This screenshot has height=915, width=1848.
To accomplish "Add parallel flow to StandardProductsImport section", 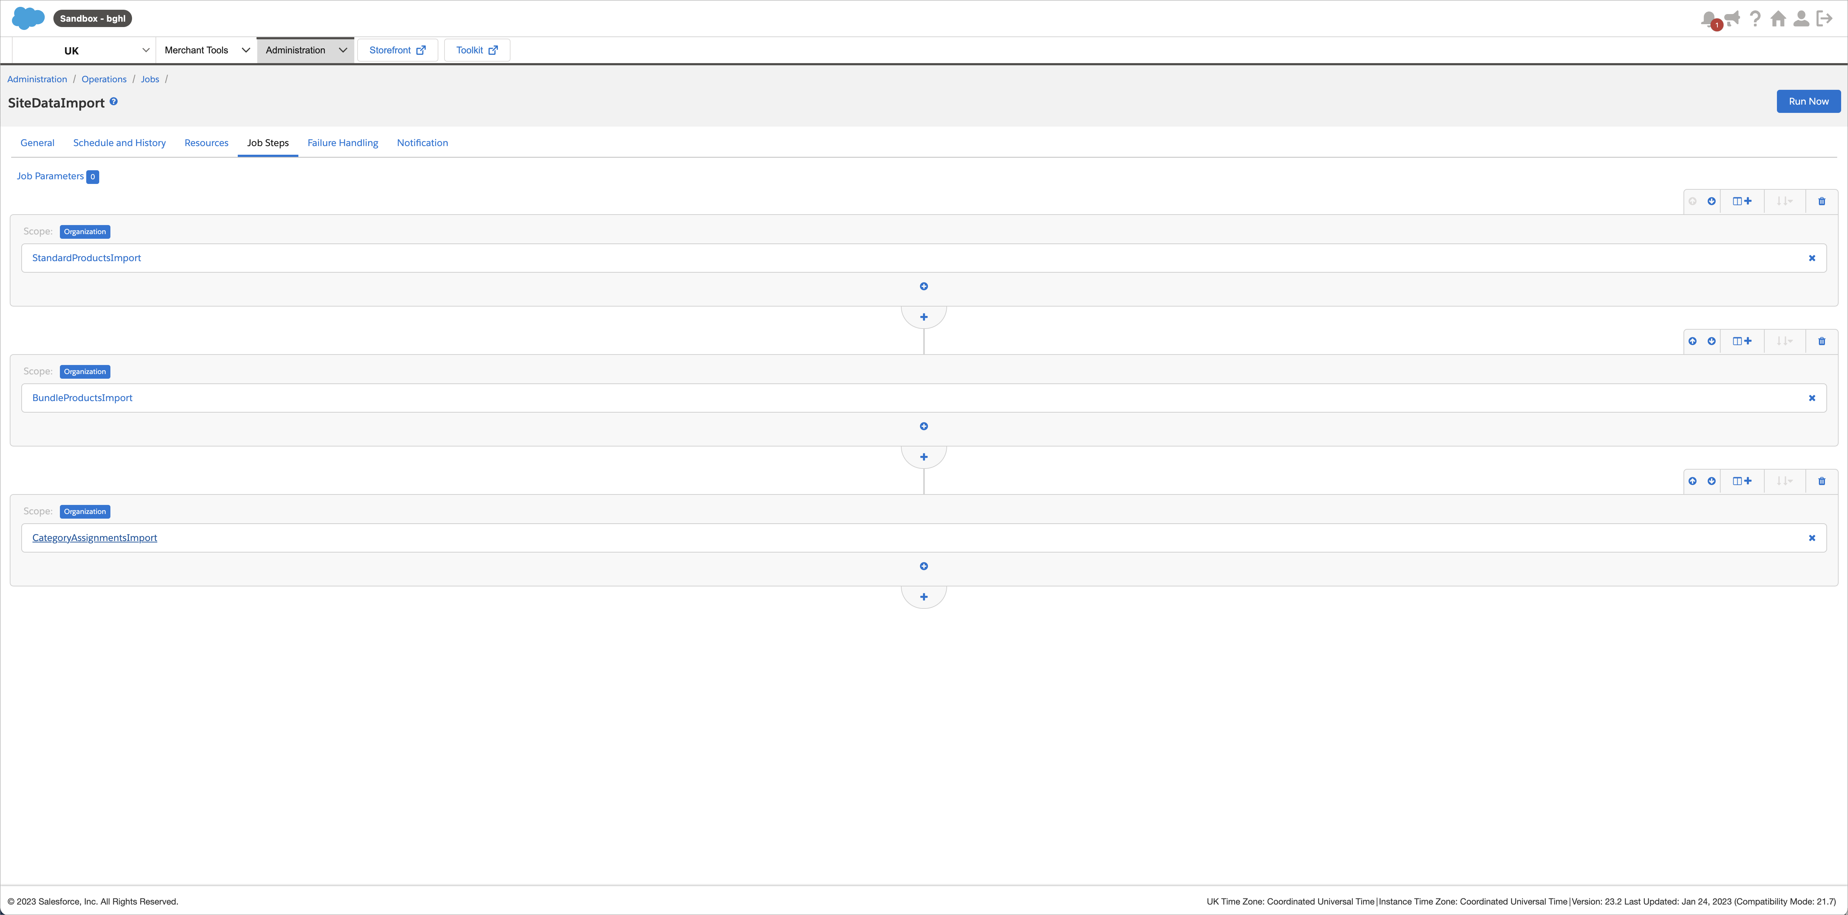I will click(1742, 202).
